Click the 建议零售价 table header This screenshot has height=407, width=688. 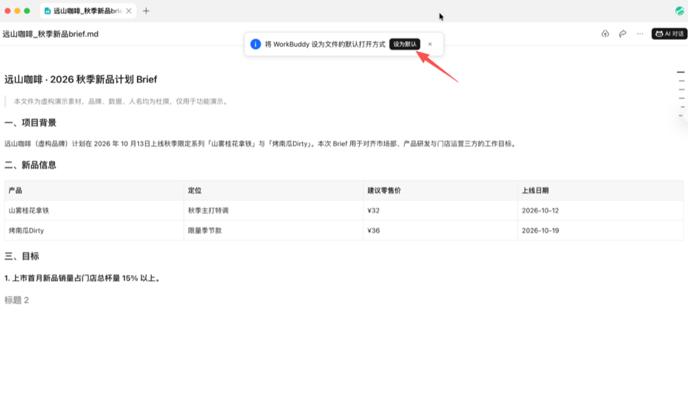coord(440,190)
